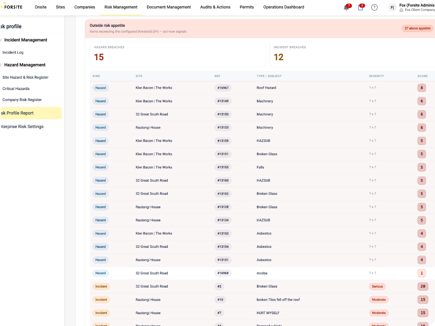Viewport: 435px width, 326px height.
Task: Select 'broken Tiles fell off the roof'
Action: click(278, 300)
